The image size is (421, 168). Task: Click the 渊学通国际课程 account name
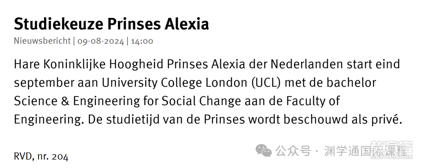click(x=365, y=150)
